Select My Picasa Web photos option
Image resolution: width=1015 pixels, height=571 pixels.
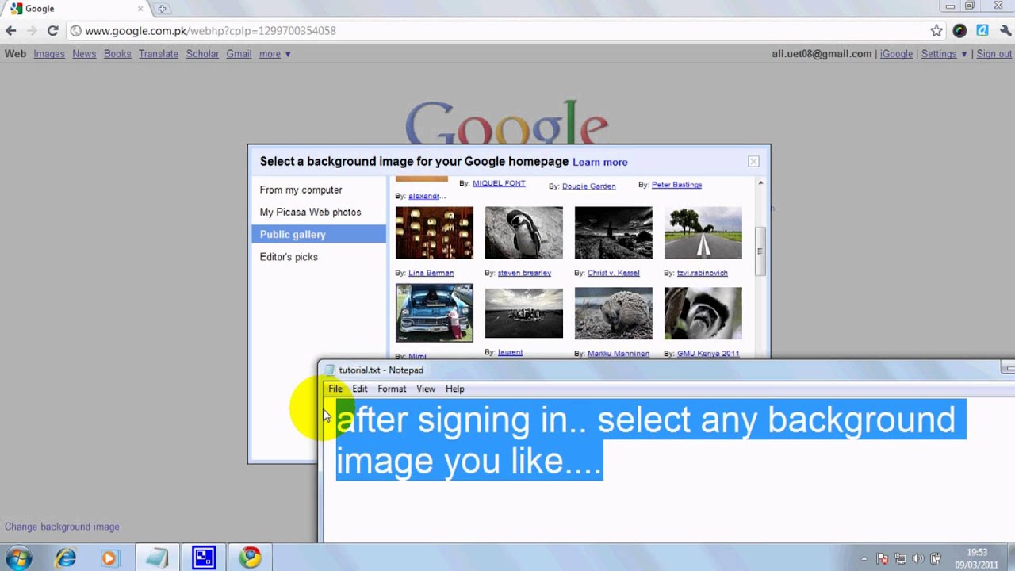(x=310, y=212)
